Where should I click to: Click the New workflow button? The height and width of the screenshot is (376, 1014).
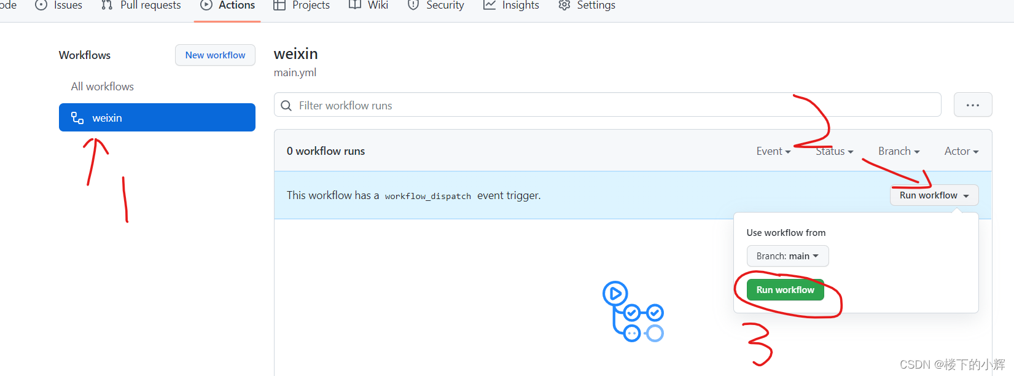click(x=215, y=55)
